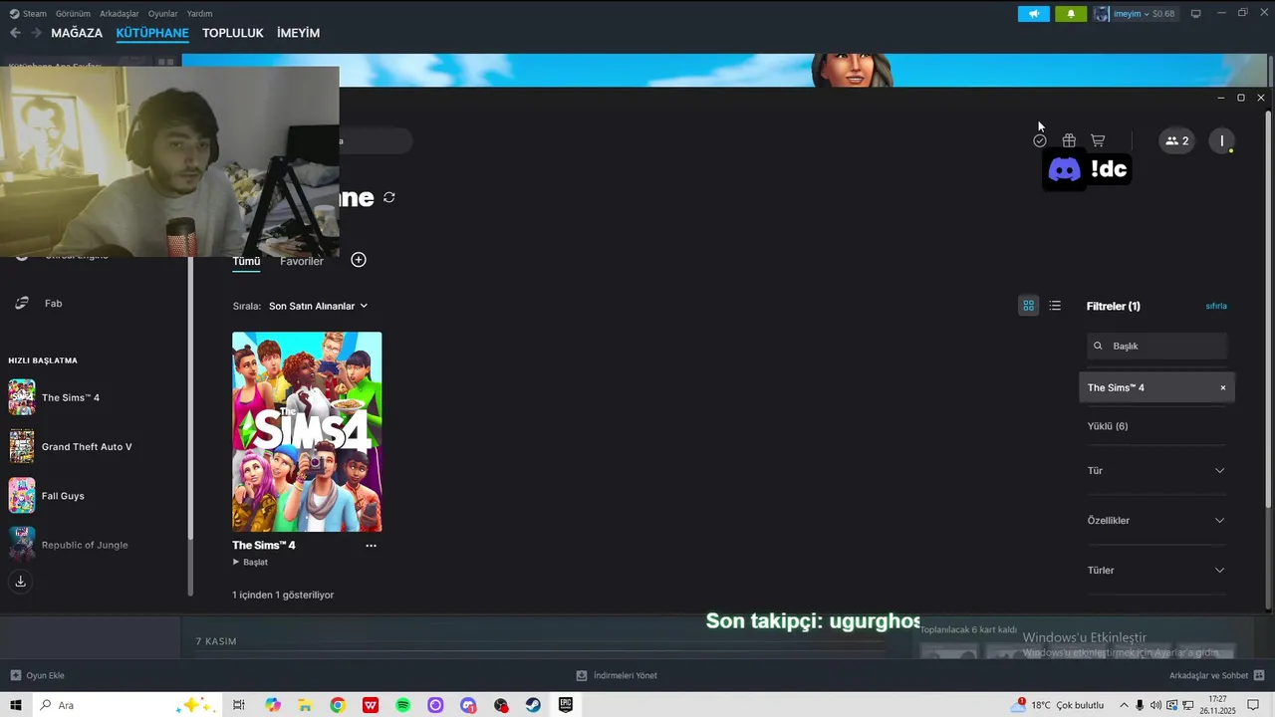Viewport: 1275px width, 717px height.
Task: Launch The Sims 4 from Quick Launch list
Action: [x=70, y=397]
